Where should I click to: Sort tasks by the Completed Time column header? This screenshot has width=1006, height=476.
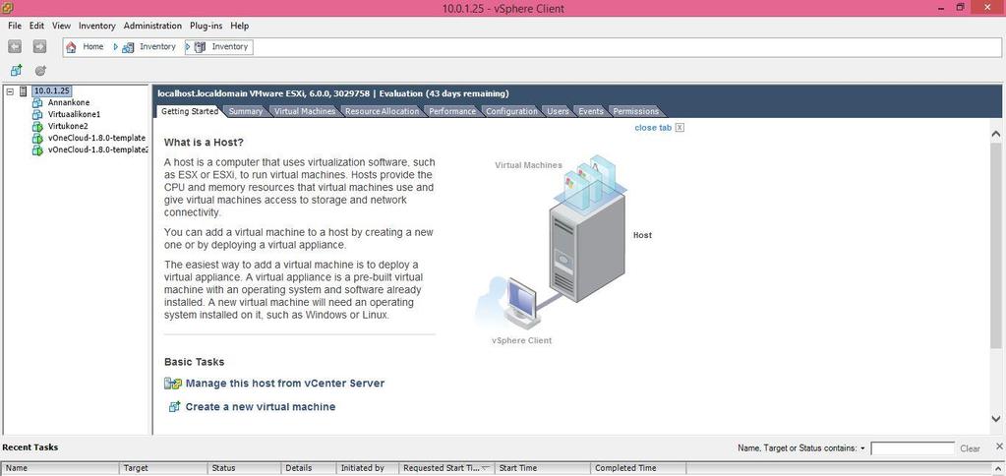click(x=638, y=468)
